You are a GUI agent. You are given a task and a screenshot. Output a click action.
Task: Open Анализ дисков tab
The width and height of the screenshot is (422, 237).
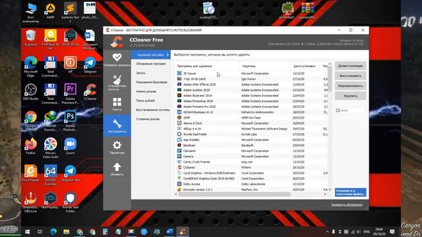(151, 92)
